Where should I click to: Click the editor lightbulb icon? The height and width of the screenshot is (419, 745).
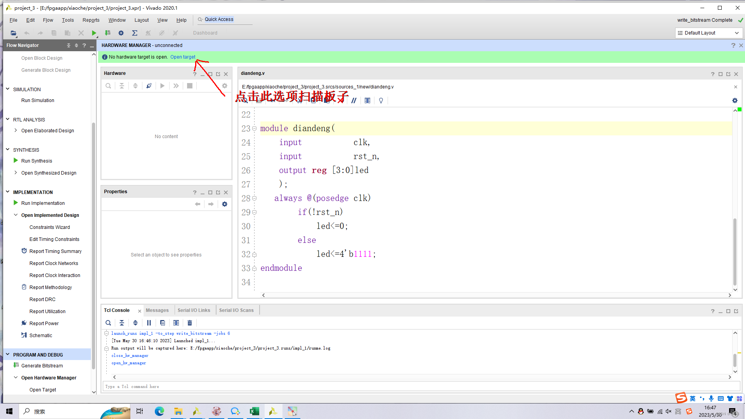pos(381,100)
